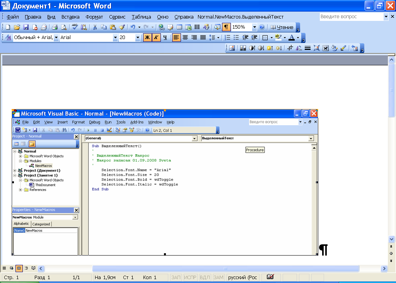Switch to Print Layout view
The width and height of the screenshot is (396, 283).
(x=19, y=268)
